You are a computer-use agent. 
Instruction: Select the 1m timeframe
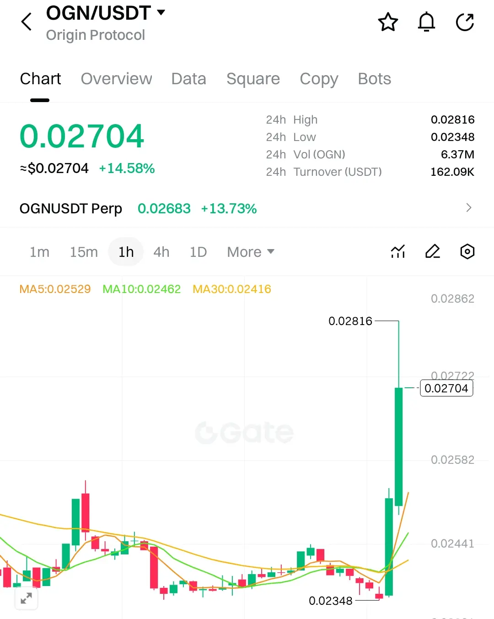(39, 252)
